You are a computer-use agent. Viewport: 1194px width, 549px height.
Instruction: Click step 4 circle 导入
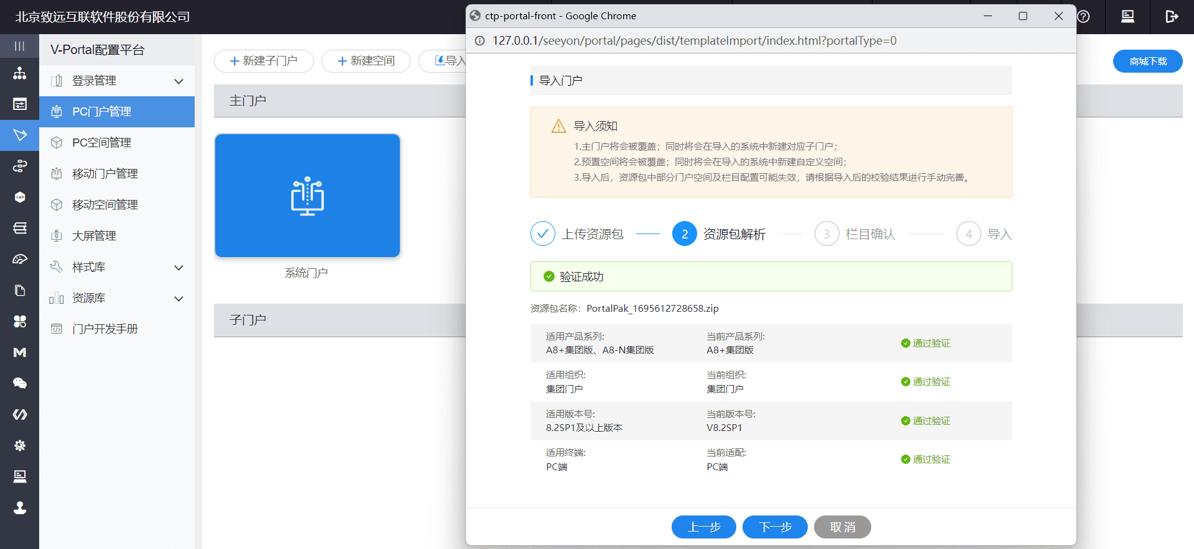click(968, 234)
